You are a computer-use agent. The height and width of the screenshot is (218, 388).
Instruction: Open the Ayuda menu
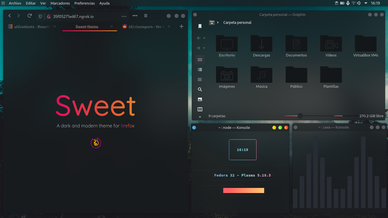click(x=104, y=3)
